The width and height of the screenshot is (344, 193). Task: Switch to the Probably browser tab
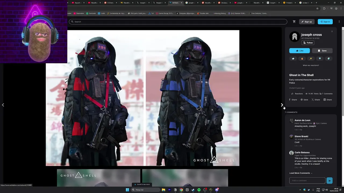pyautogui.click(x=289, y=3)
